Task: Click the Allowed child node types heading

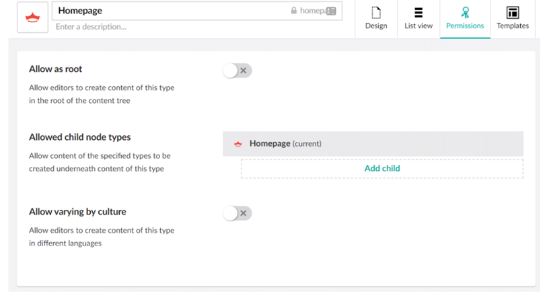Action: [79, 137]
